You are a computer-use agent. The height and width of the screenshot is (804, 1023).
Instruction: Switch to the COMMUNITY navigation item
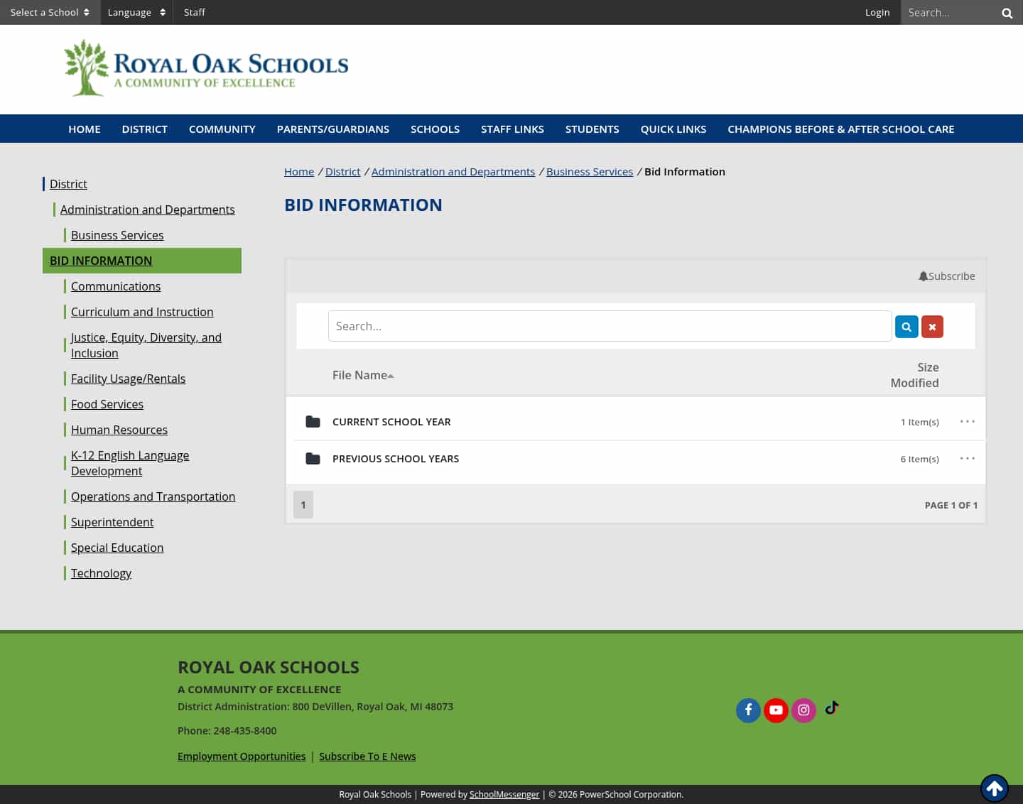tap(222, 129)
